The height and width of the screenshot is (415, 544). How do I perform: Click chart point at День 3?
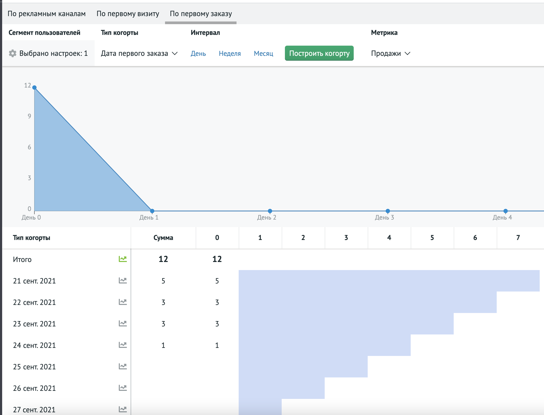click(x=388, y=211)
